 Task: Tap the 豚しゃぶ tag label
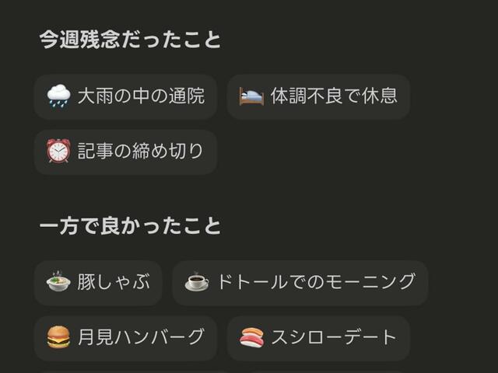[114, 282]
